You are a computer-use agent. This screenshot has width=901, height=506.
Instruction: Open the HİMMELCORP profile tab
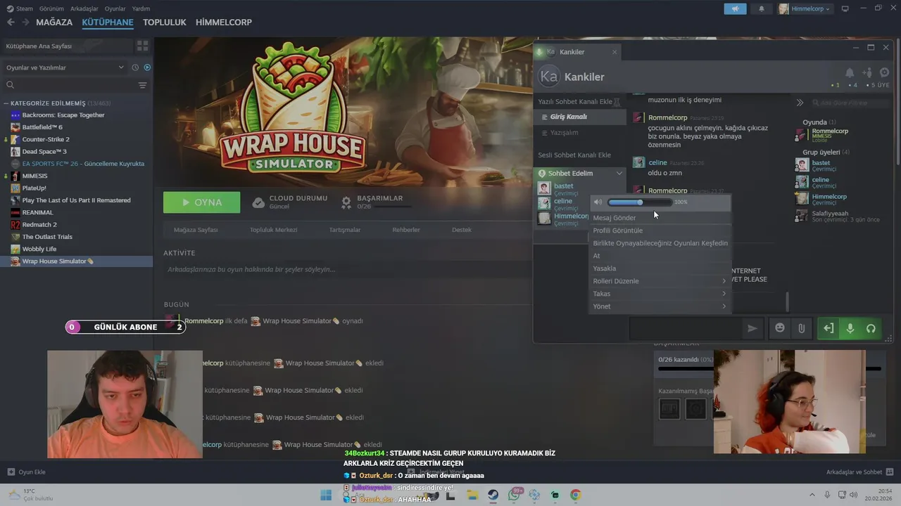[x=224, y=22]
